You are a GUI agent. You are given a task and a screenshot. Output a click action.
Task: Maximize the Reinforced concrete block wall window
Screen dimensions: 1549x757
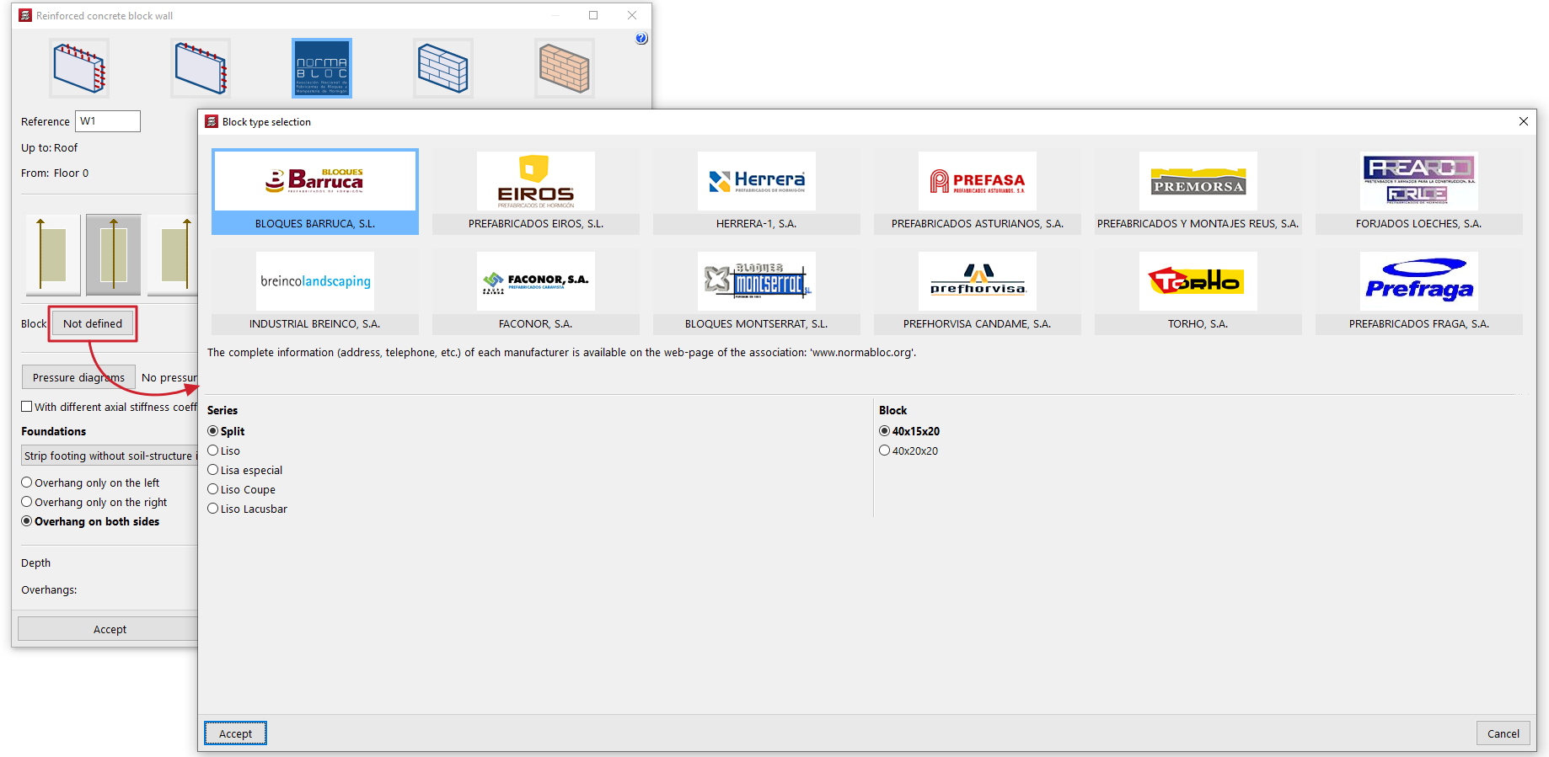point(593,15)
